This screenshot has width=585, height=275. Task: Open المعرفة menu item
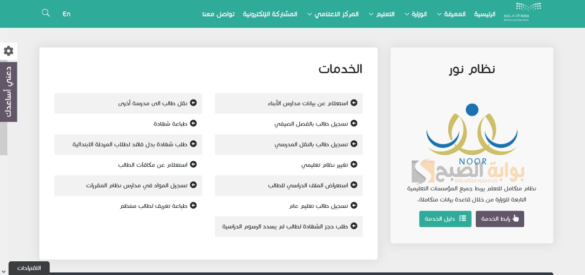pos(455,14)
